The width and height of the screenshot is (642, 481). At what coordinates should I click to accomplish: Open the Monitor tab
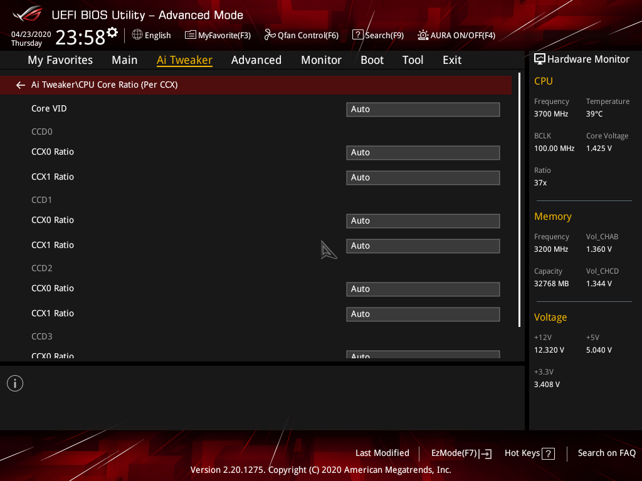point(321,60)
